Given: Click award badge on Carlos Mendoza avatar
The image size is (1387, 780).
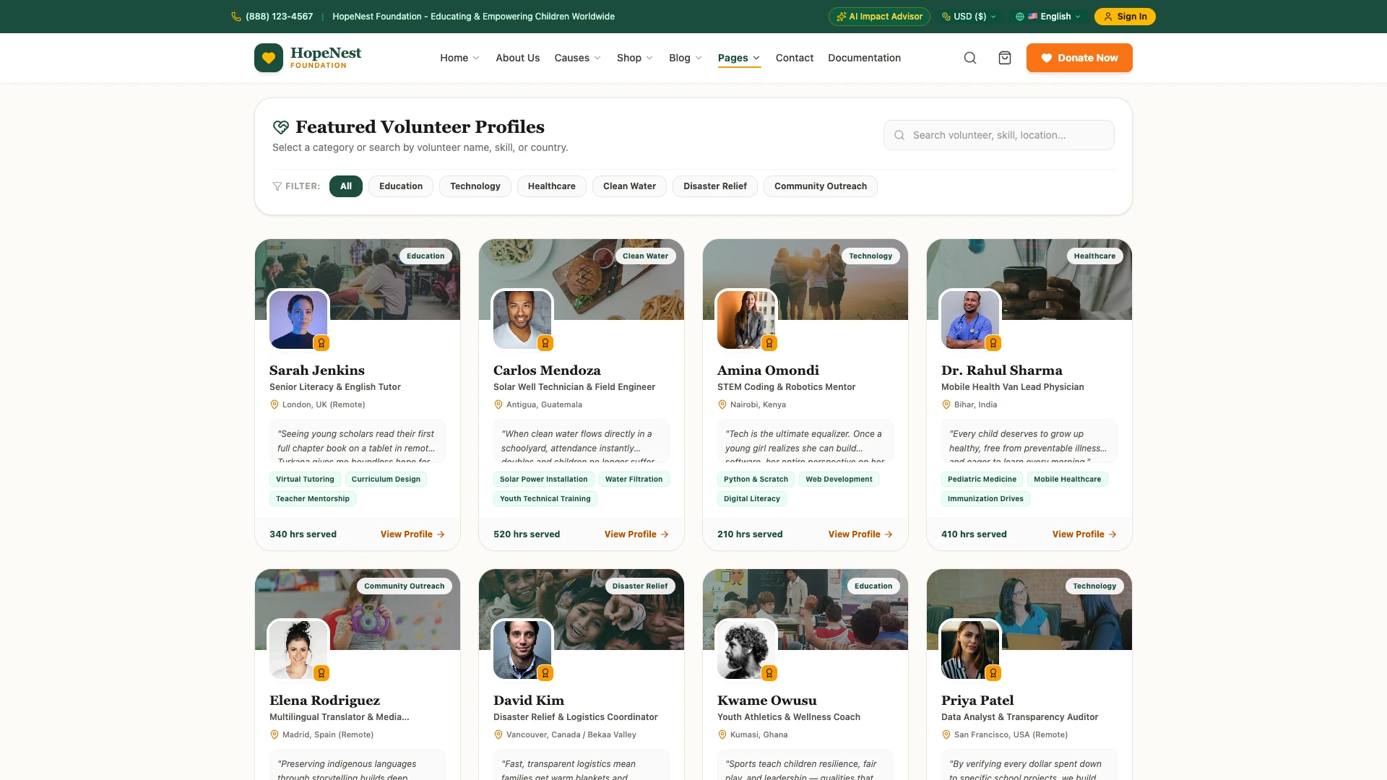Looking at the screenshot, I should [x=545, y=343].
